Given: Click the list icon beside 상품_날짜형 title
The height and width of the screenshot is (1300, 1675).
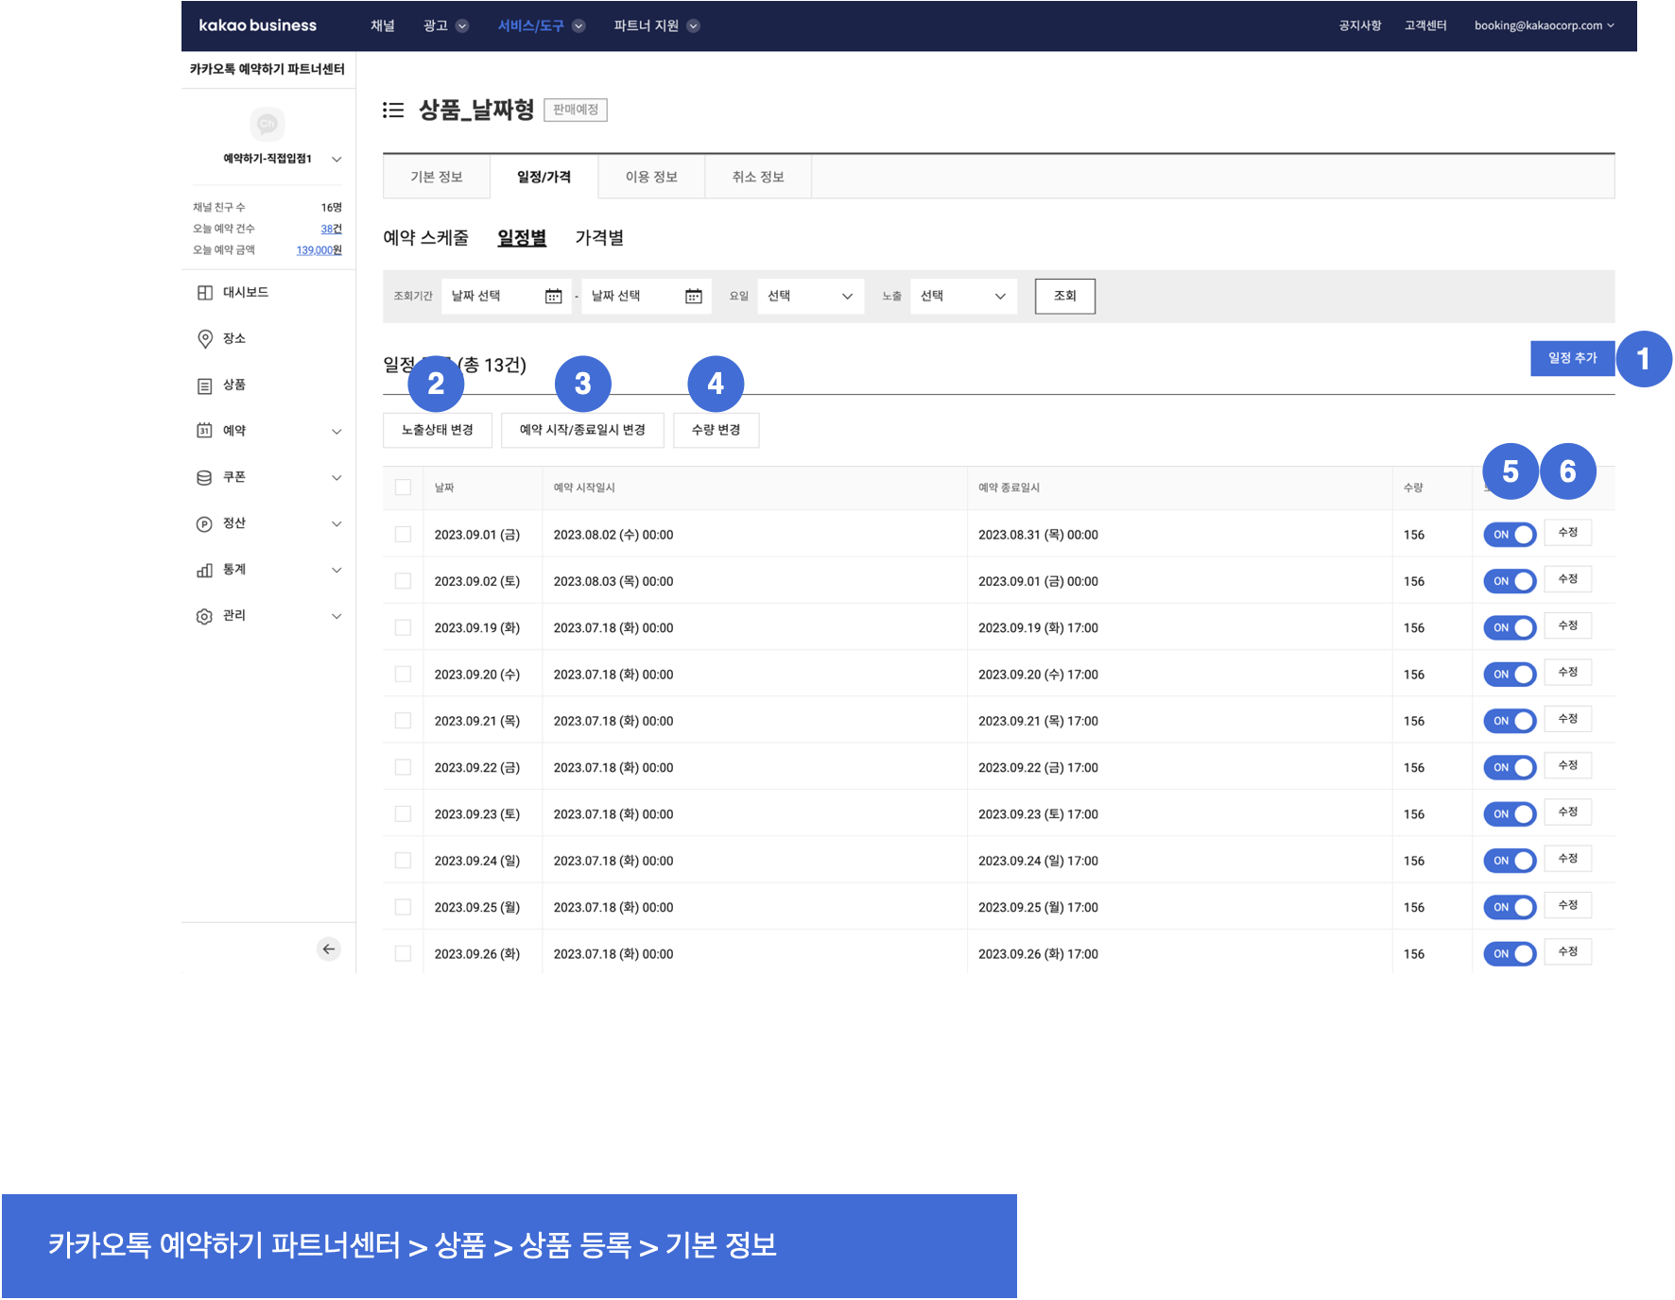Looking at the screenshot, I should click(393, 111).
